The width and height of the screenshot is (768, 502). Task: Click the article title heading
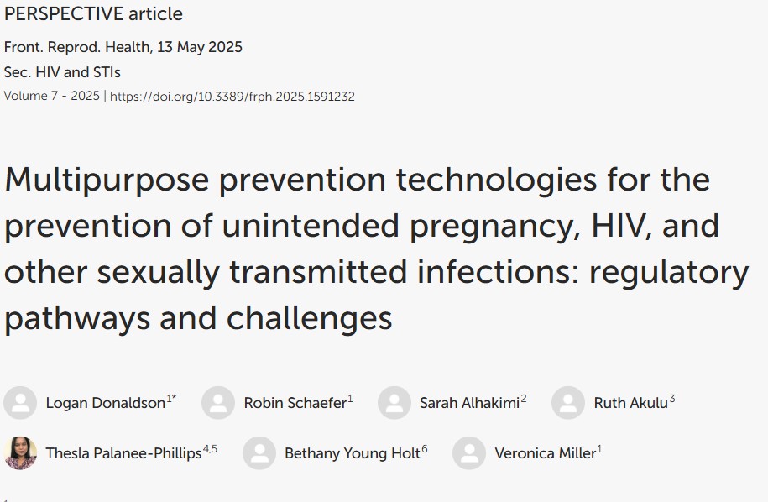click(376, 248)
